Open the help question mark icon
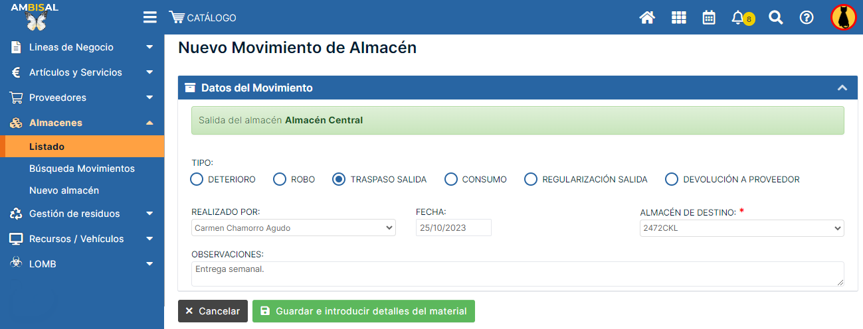 (x=807, y=18)
